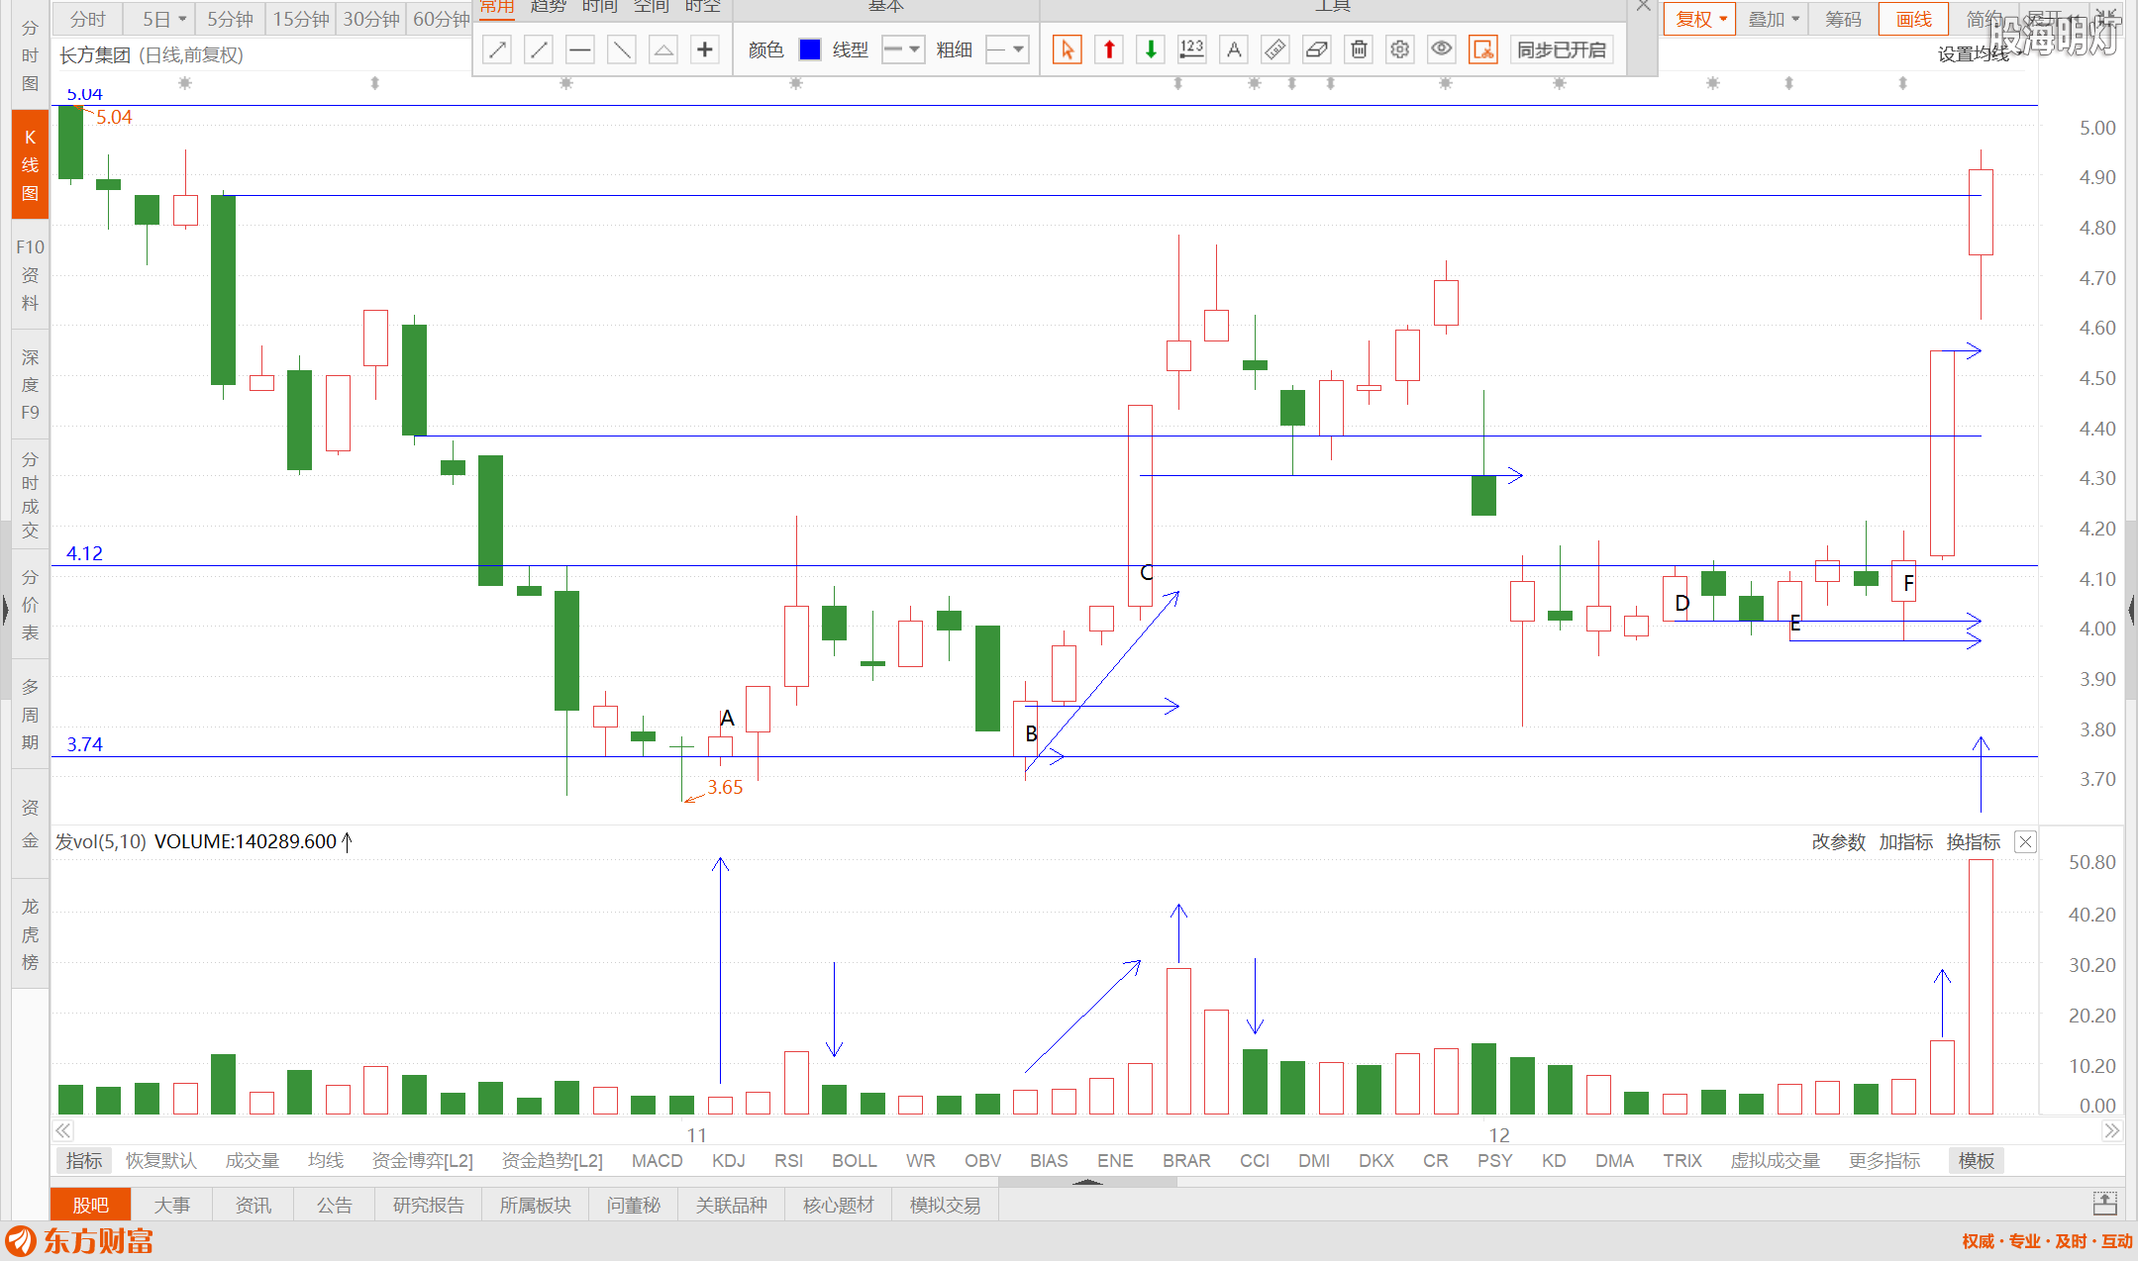
Task: Open 设置均线 moving average settings dropdown
Action: (1981, 54)
